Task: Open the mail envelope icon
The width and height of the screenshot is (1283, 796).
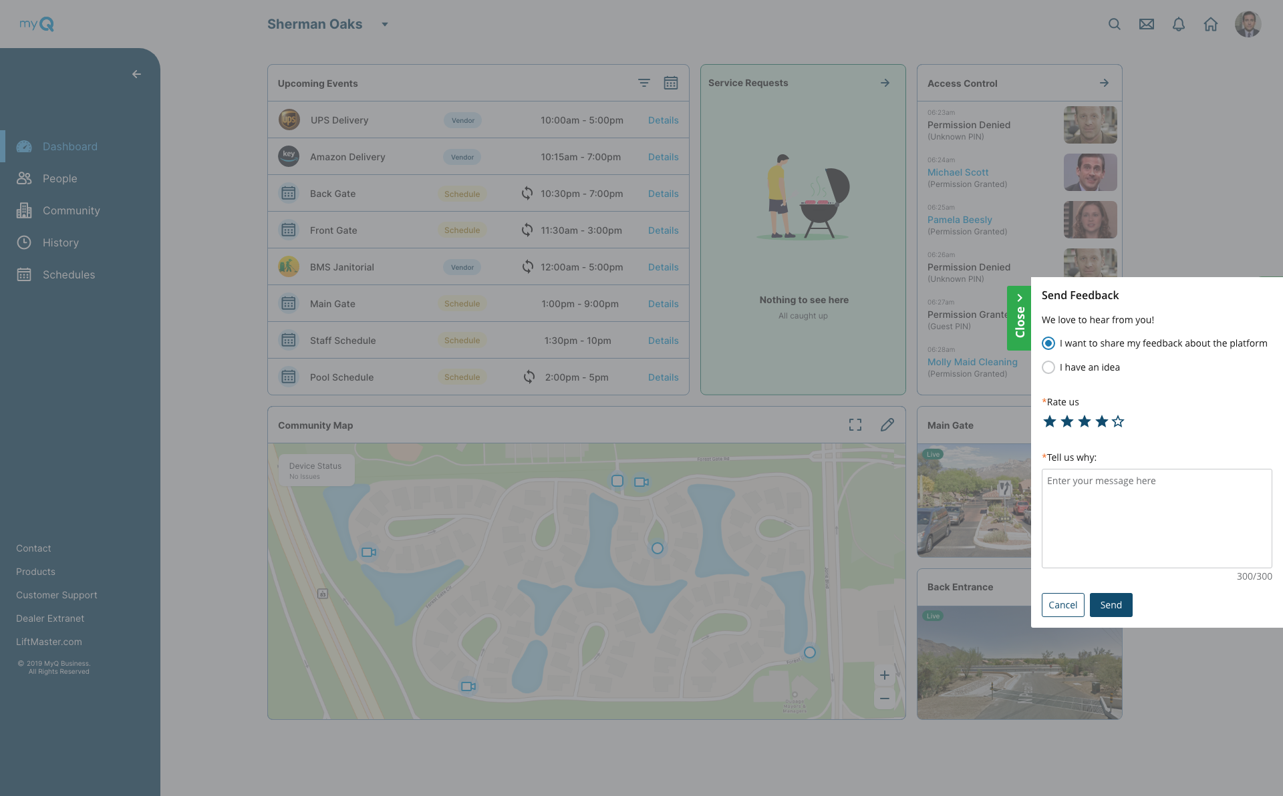Action: pos(1147,24)
